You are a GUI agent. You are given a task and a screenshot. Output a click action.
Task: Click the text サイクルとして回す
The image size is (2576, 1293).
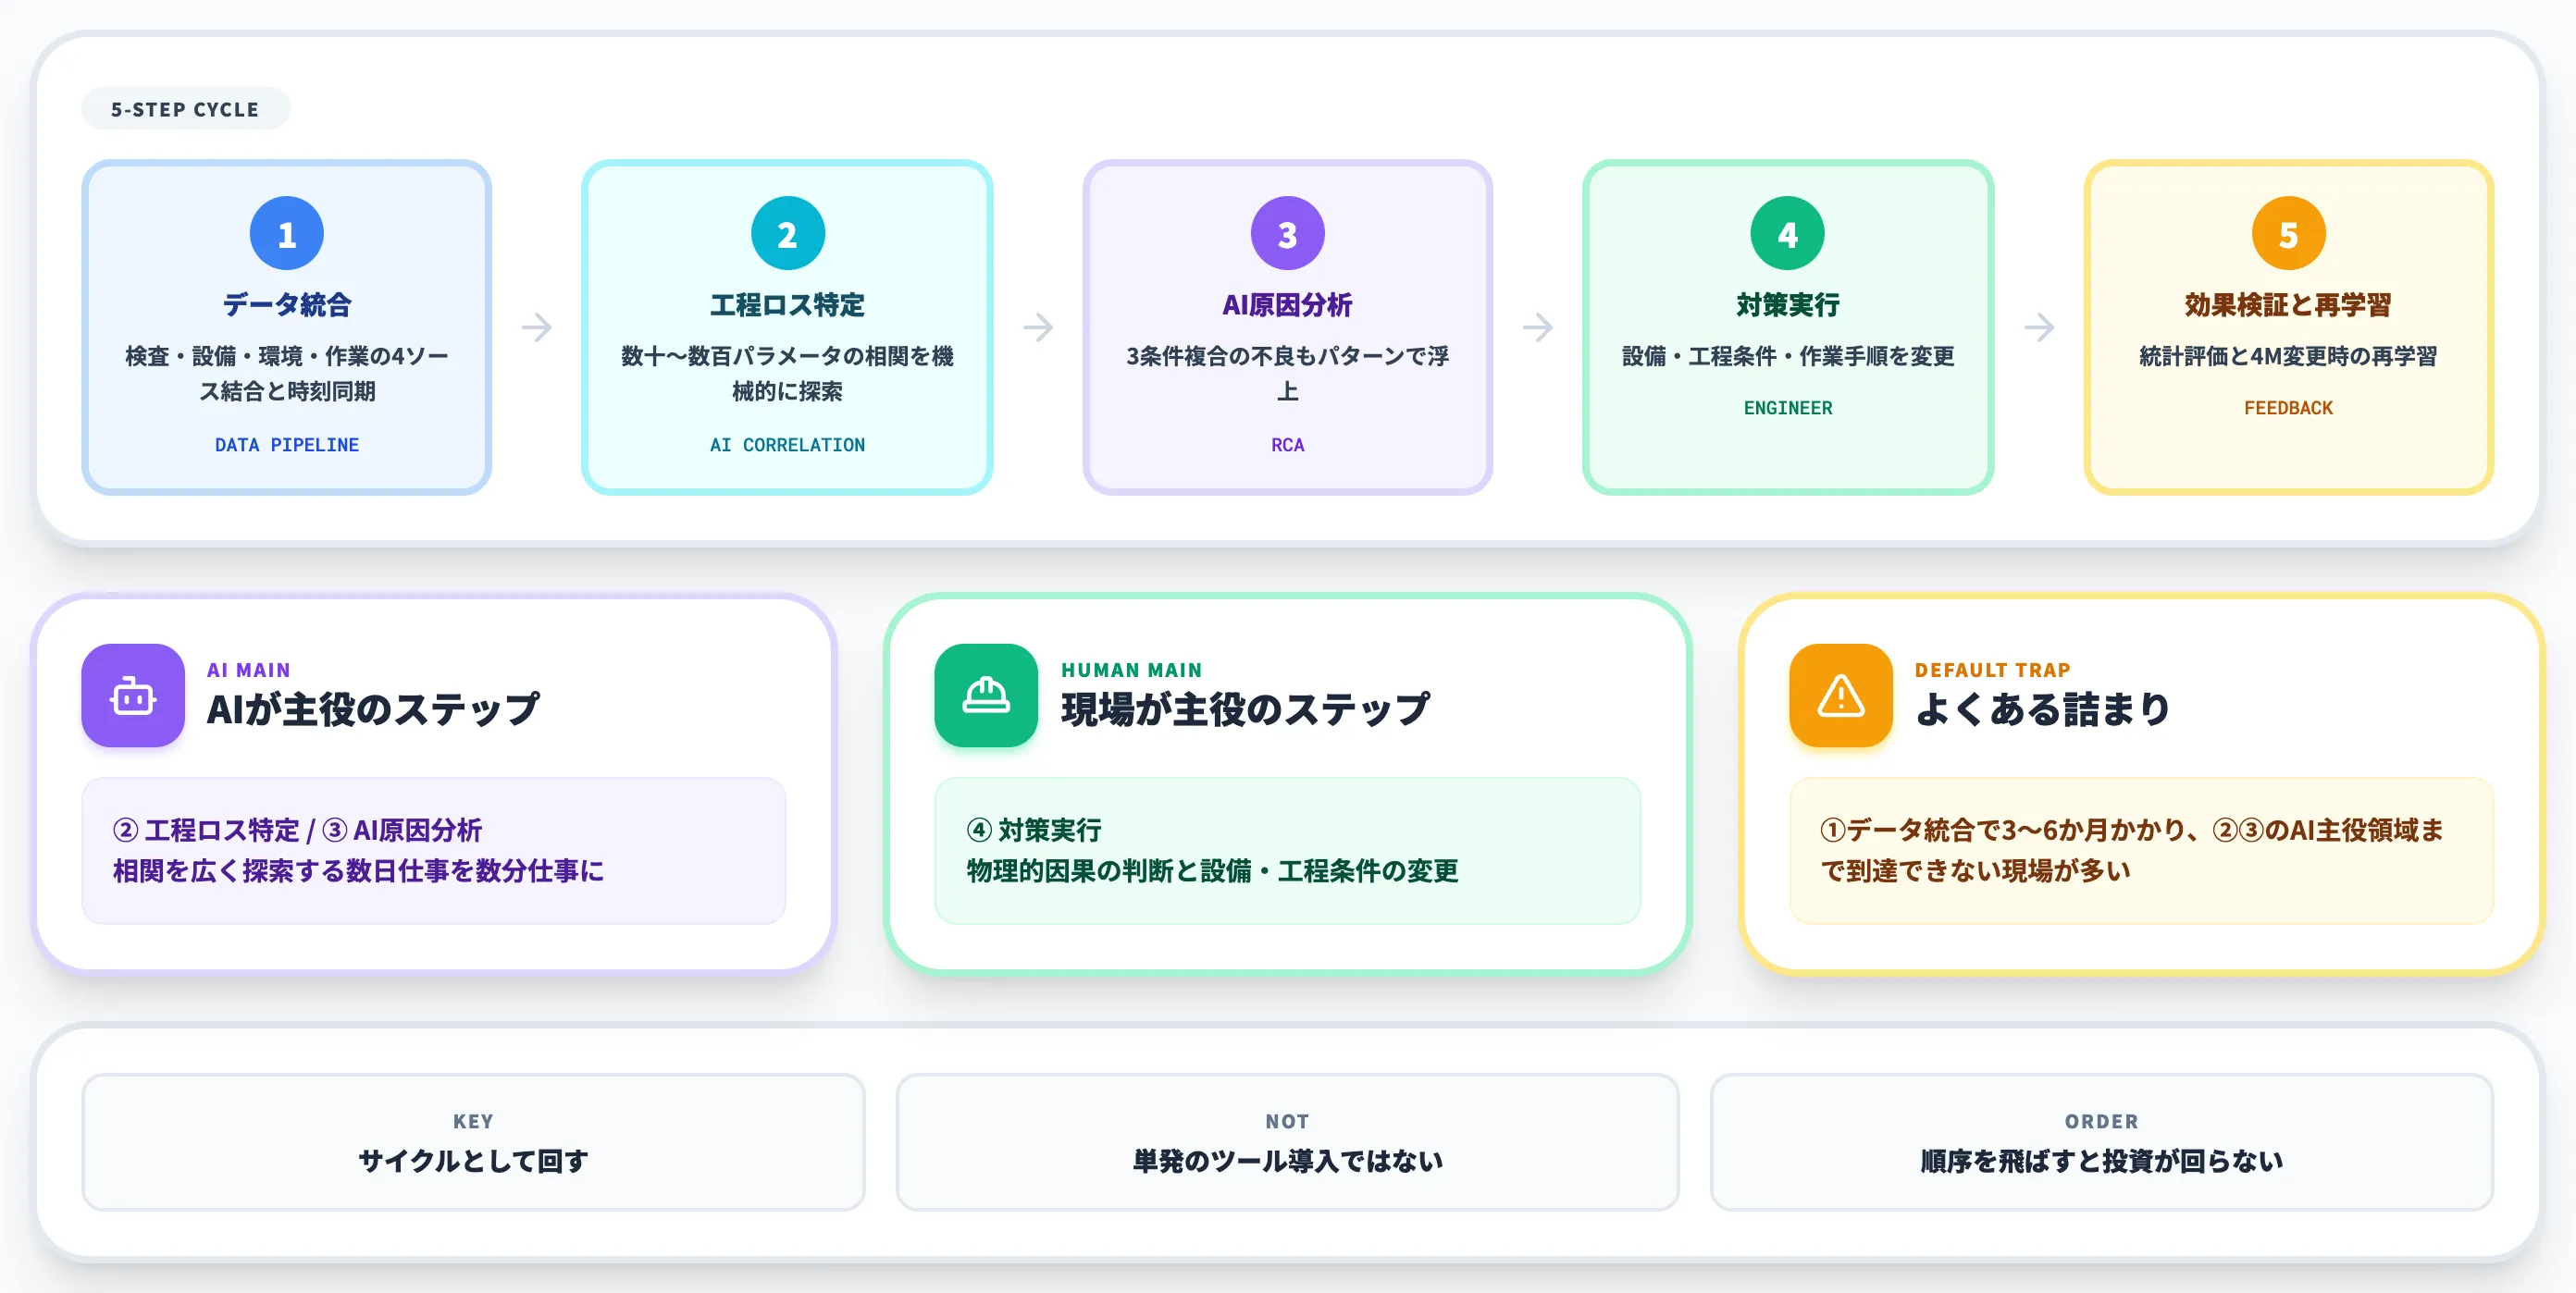[x=474, y=1161]
